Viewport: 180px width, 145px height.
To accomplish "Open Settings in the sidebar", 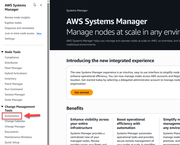I will pyautogui.click(x=10, y=39).
